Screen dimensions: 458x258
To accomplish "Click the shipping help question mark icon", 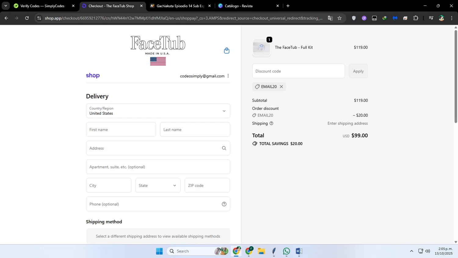I will click(271, 123).
